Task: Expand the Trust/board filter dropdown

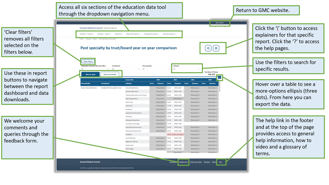Action: coord(126,69)
